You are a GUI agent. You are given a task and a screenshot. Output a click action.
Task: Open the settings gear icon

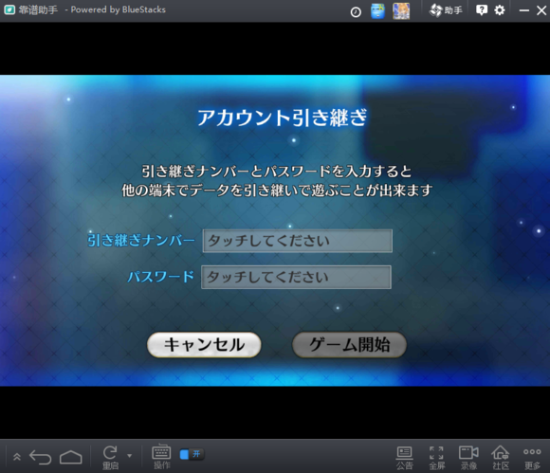500,10
